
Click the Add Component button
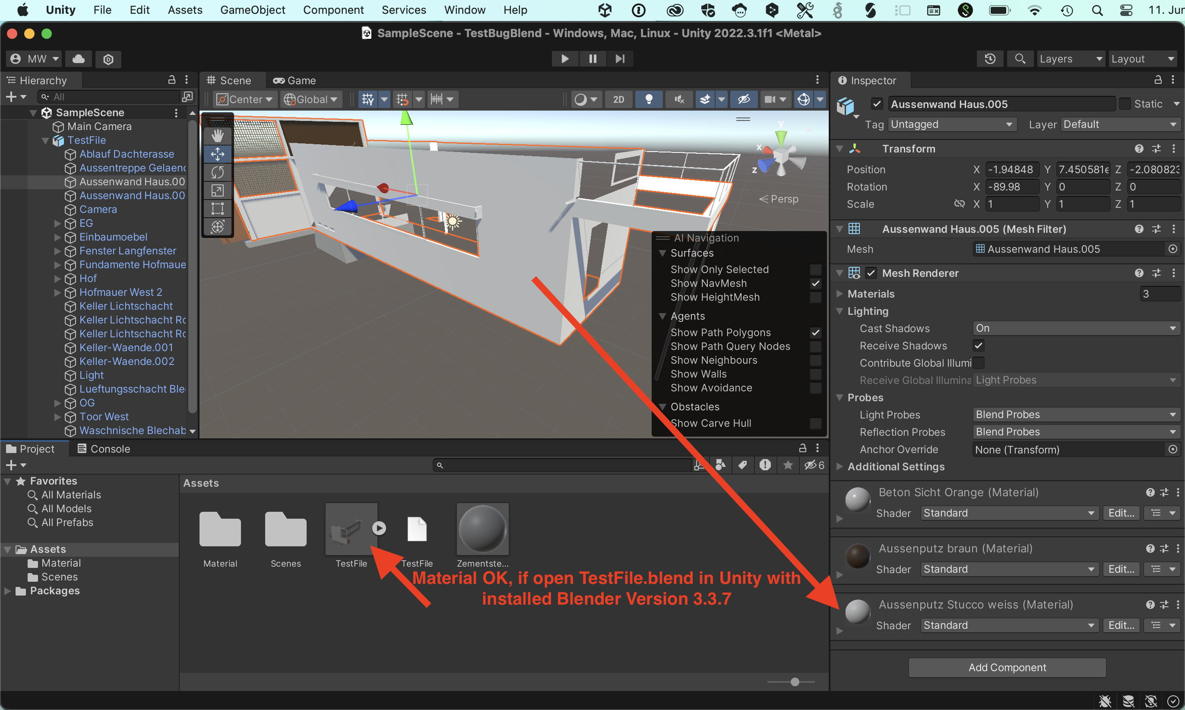pos(1007,667)
